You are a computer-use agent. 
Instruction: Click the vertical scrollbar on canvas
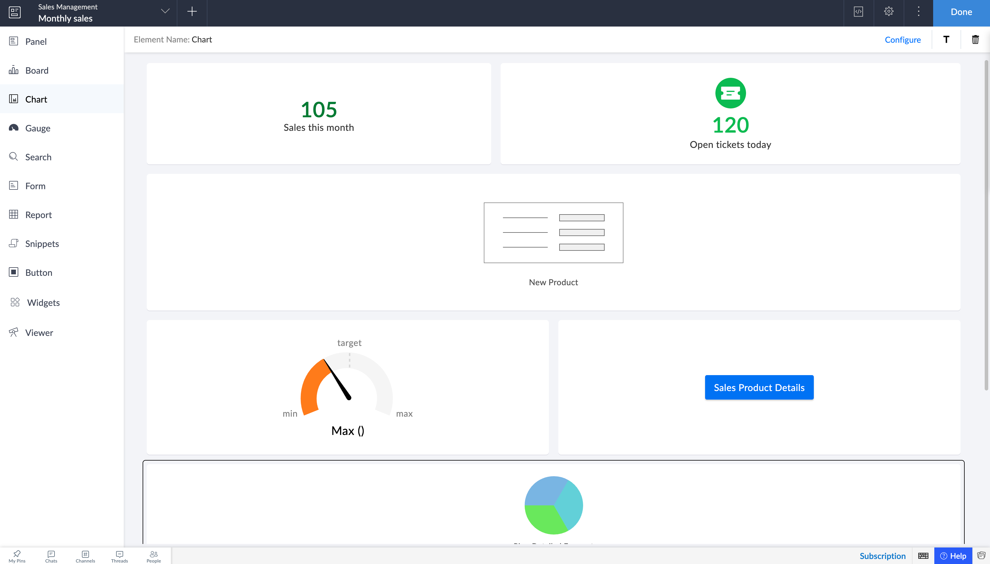tap(986, 225)
